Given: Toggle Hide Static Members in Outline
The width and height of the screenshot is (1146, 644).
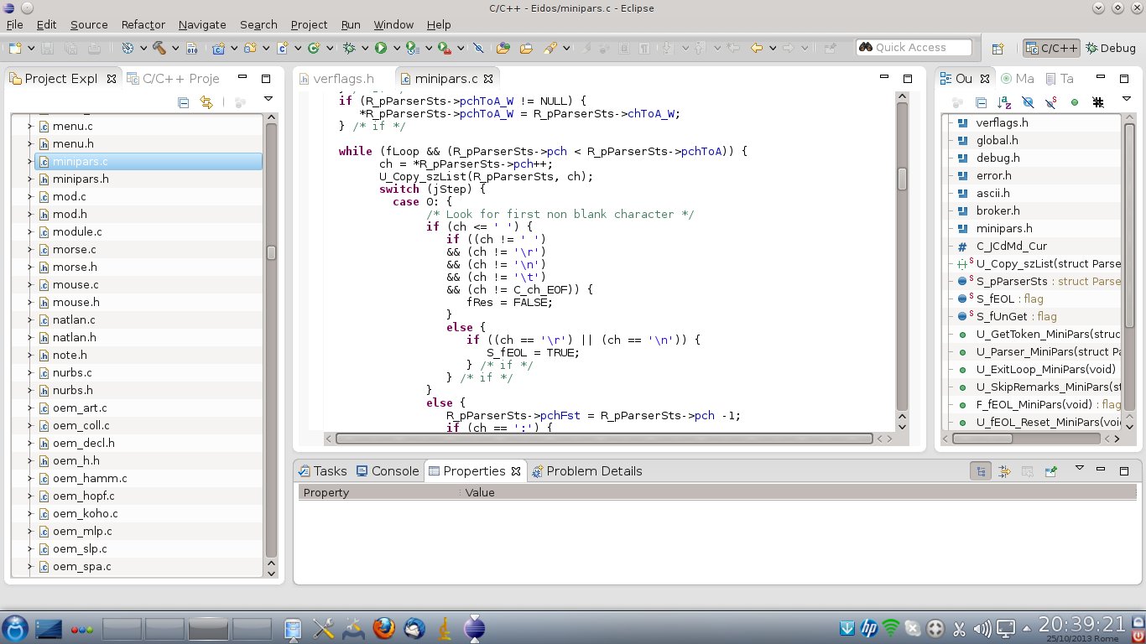Looking at the screenshot, I should pos(1051,101).
